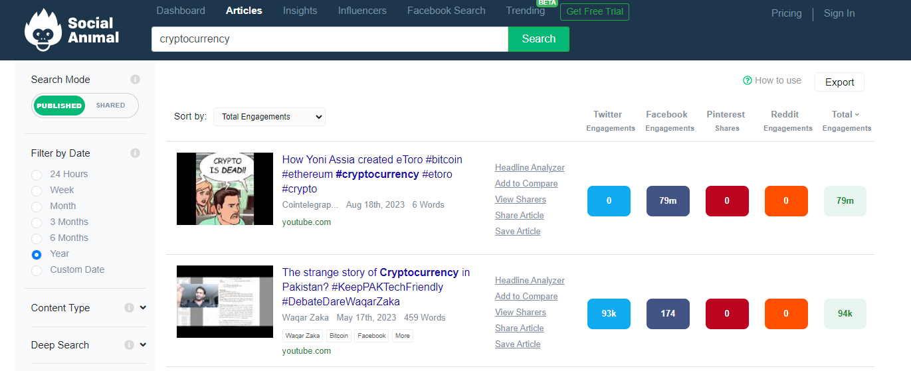Image resolution: width=911 pixels, height=371 pixels.
Task: Click the How to use question icon
Action: click(748, 80)
